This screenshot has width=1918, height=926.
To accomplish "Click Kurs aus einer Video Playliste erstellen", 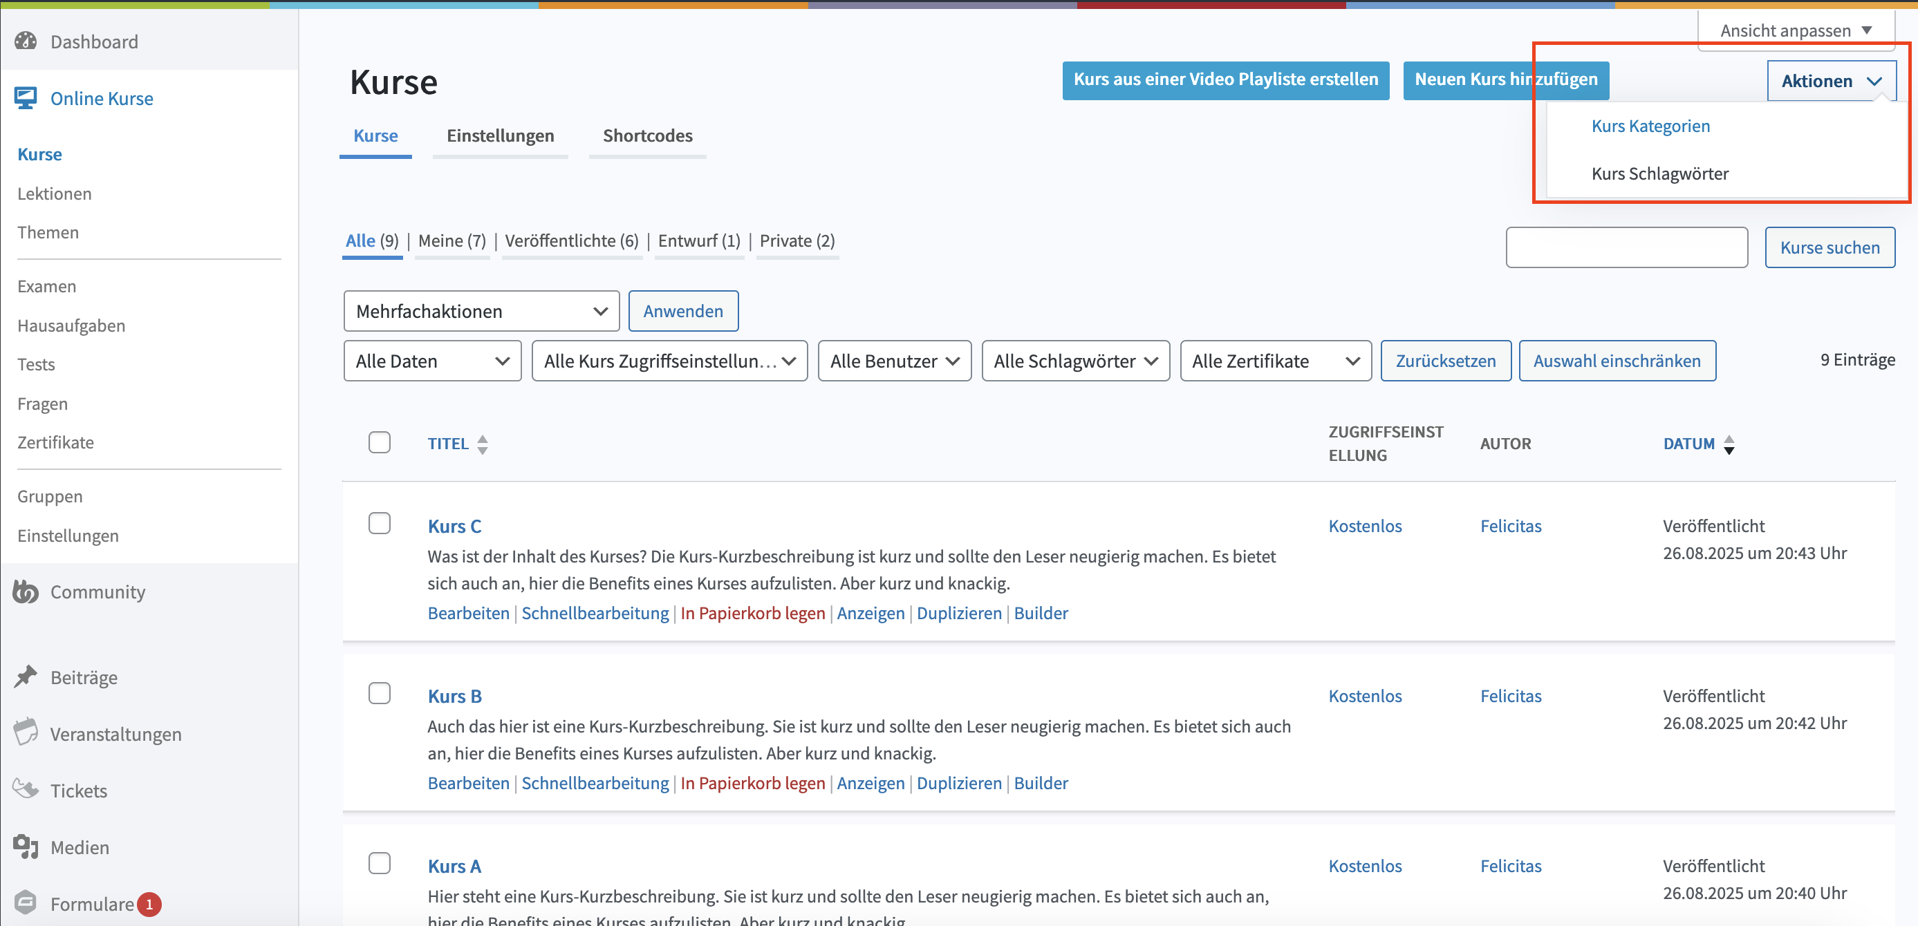I will 1226,79.
